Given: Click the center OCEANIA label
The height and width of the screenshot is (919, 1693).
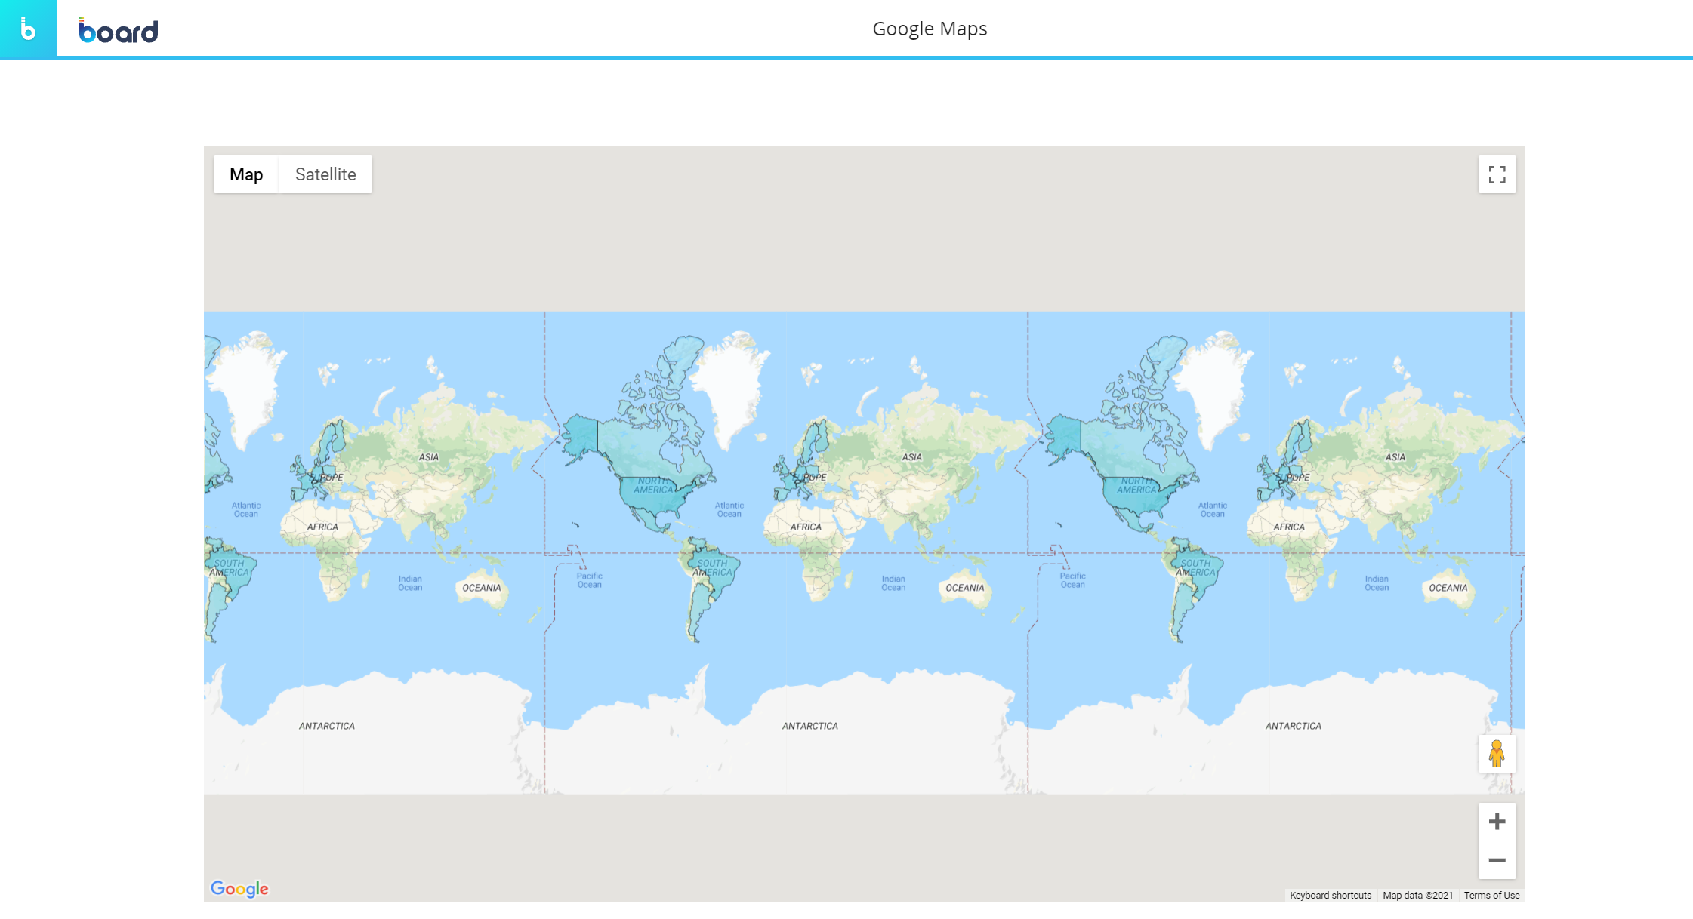Looking at the screenshot, I should 964,588.
